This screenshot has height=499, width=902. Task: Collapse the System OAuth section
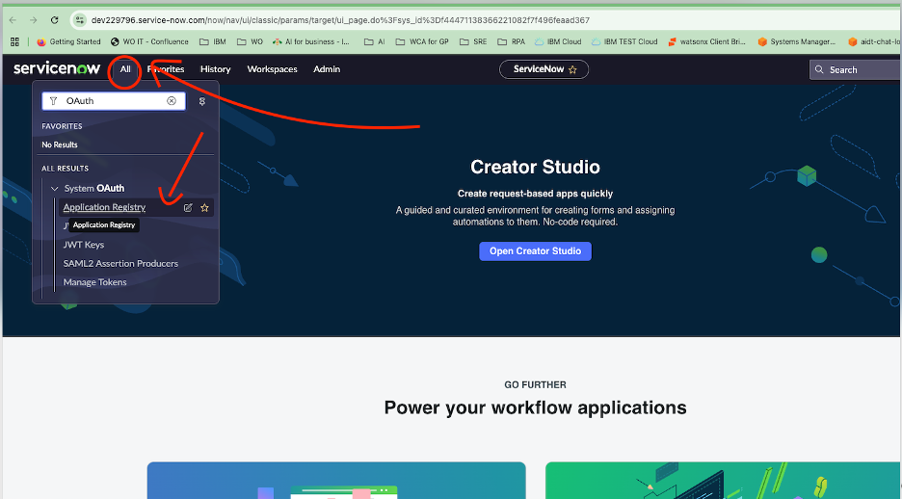point(55,189)
